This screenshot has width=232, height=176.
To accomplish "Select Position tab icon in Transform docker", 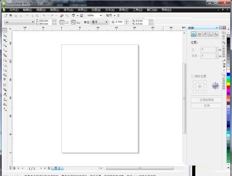I will [x=193, y=34].
